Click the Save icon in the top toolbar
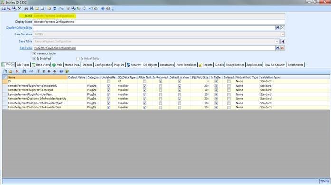The height and width of the screenshot is (185, 331). pyautogui.click(x=4, y=9)
